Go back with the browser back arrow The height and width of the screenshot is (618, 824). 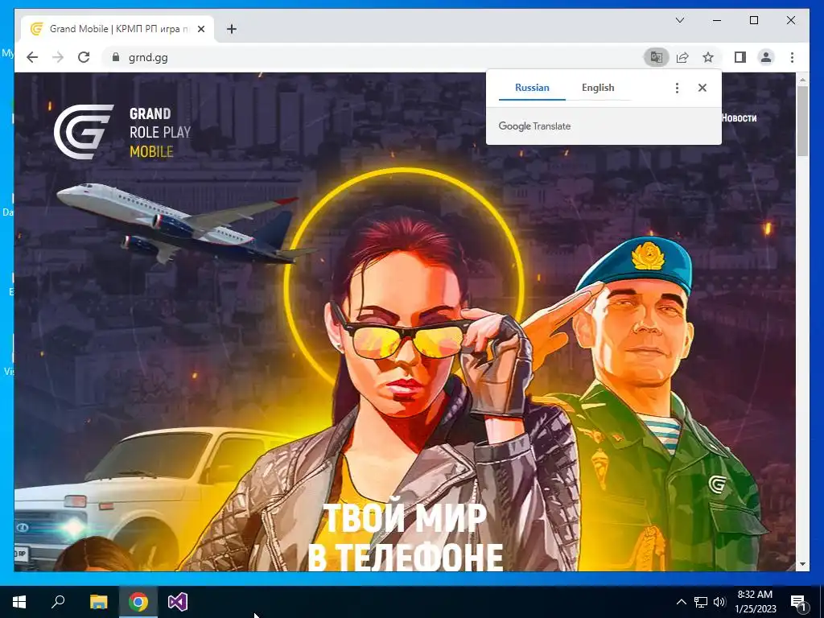[32, 57]
